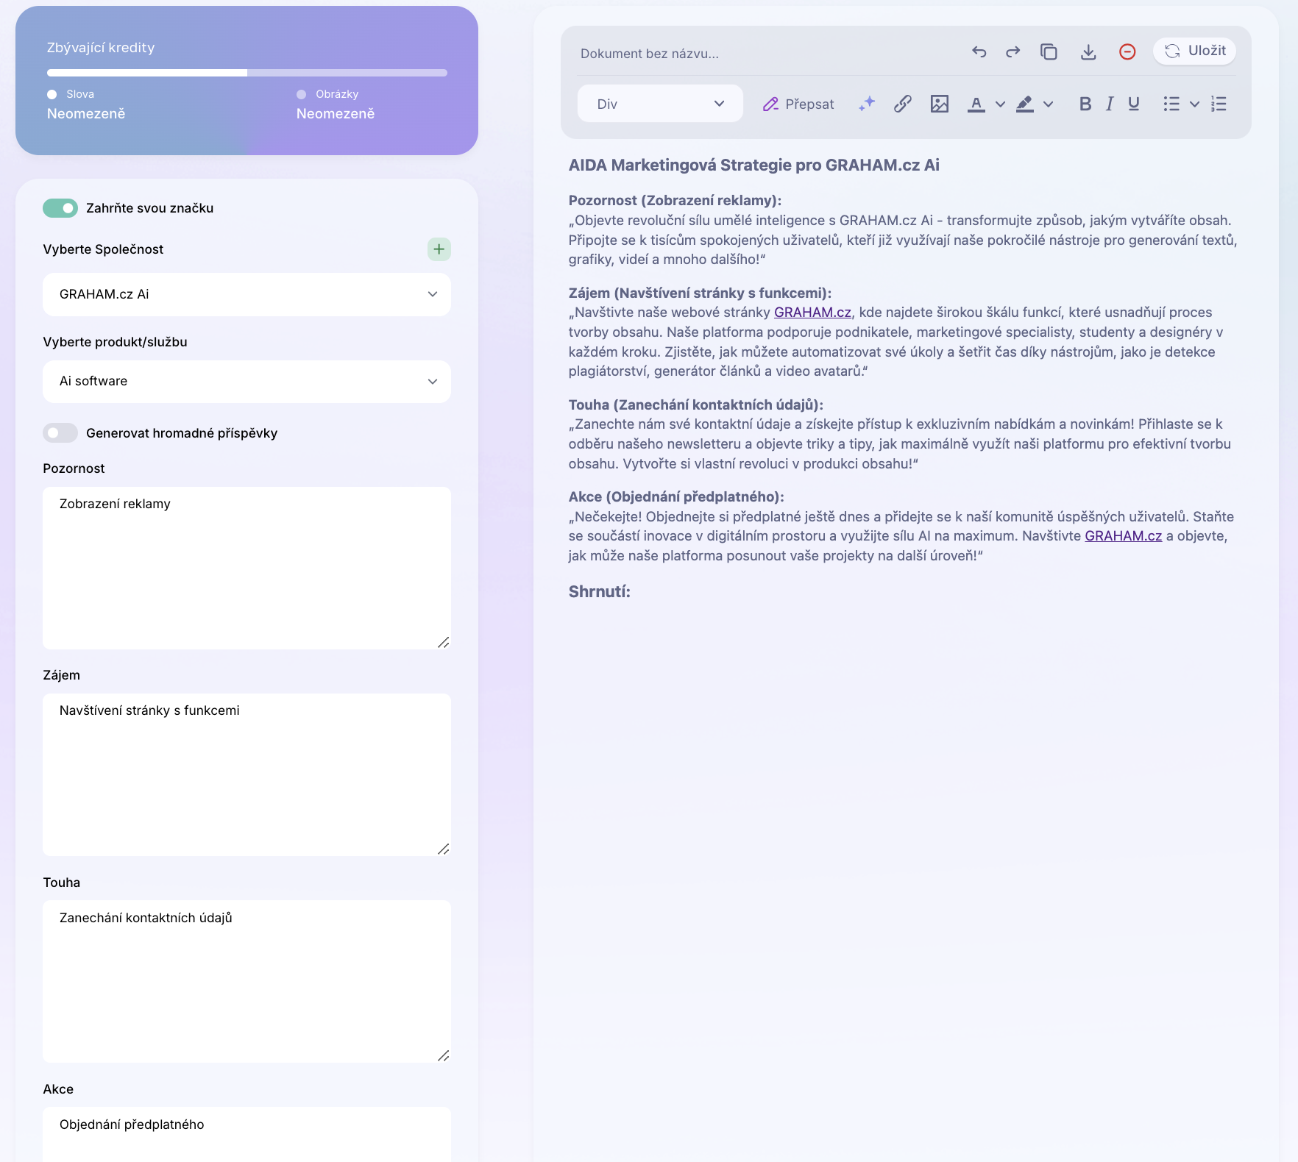Click the Akce (Objednání předplatného) subheading
The height and width of the screenshot is (1162, 1298).
tap(676, 496)
